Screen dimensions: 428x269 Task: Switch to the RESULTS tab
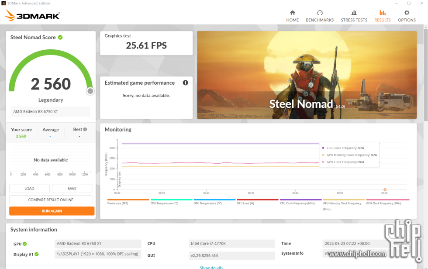383,16
